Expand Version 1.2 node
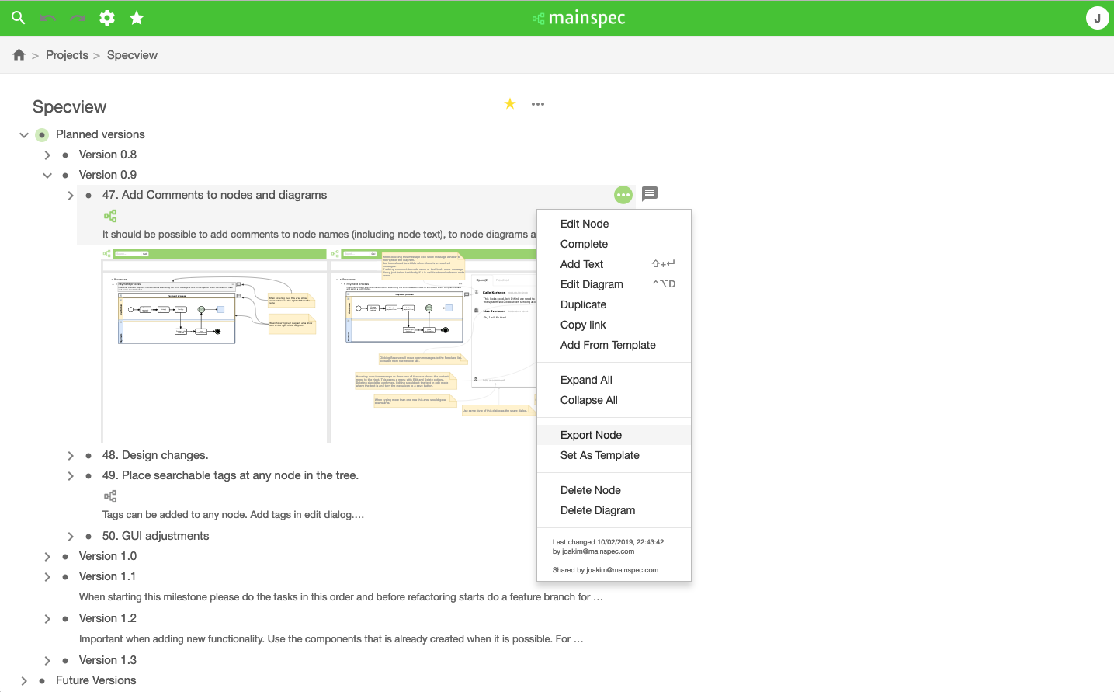 [47, 619]
